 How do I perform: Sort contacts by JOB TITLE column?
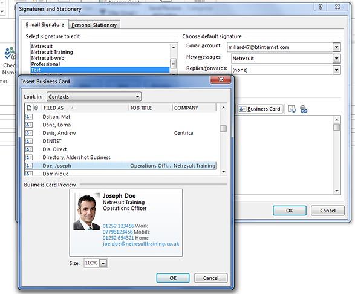pyautogui.click(x=151, y=108)
